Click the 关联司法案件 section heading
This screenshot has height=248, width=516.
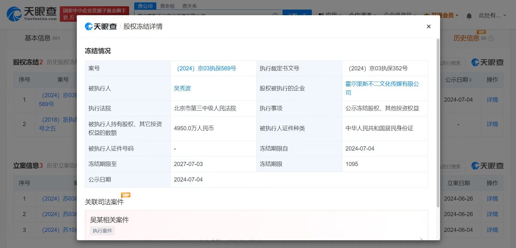pyautogui.click(x=104, y=202)
